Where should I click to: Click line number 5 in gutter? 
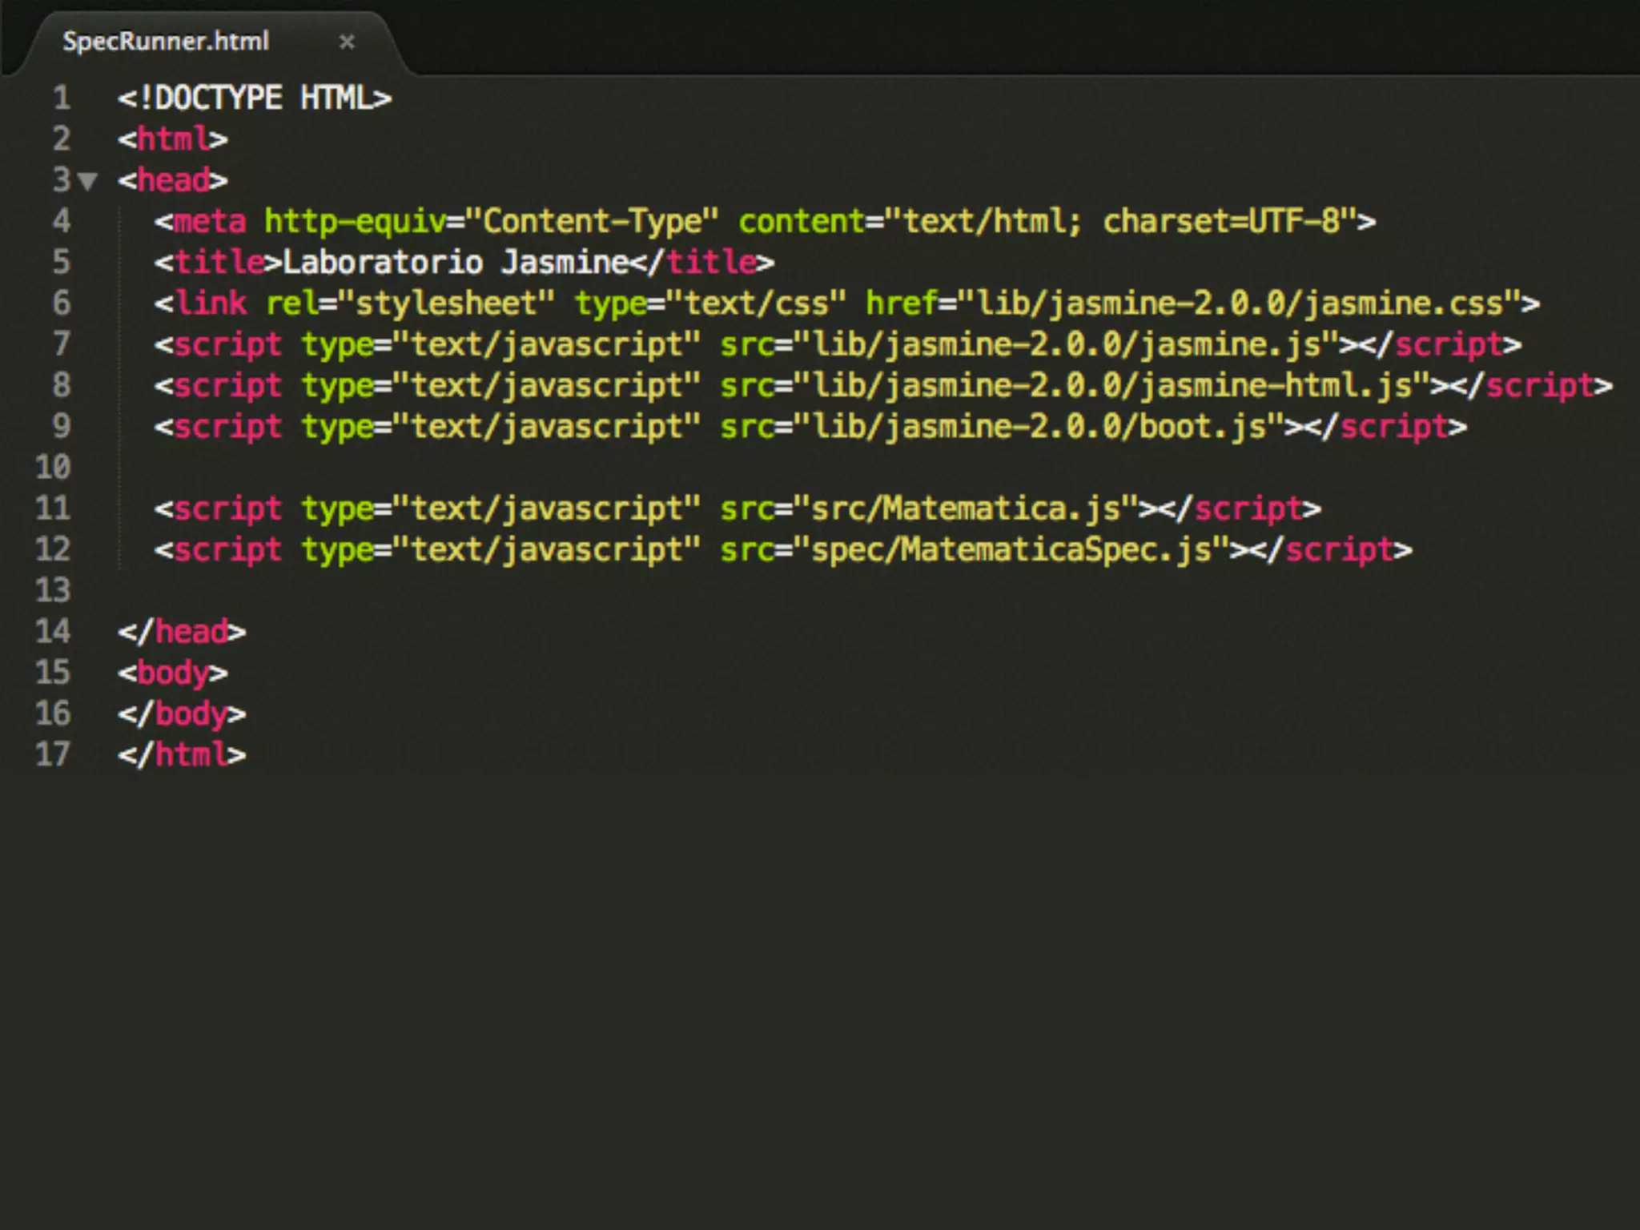tap(62, 262)
